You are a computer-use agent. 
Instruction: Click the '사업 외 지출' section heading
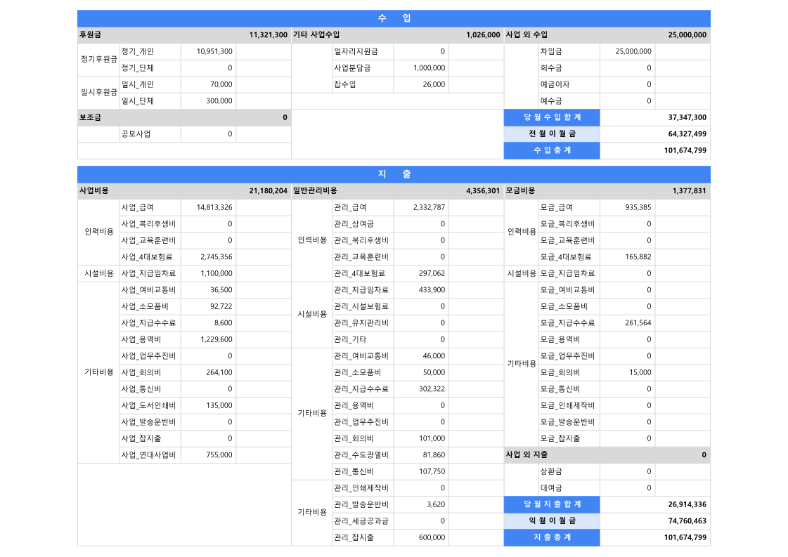[527, 455]
